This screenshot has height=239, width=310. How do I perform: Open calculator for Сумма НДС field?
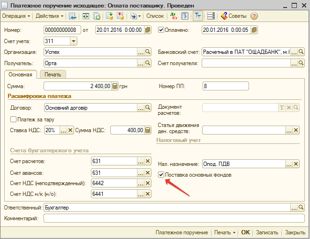click(x=148, y=130)
